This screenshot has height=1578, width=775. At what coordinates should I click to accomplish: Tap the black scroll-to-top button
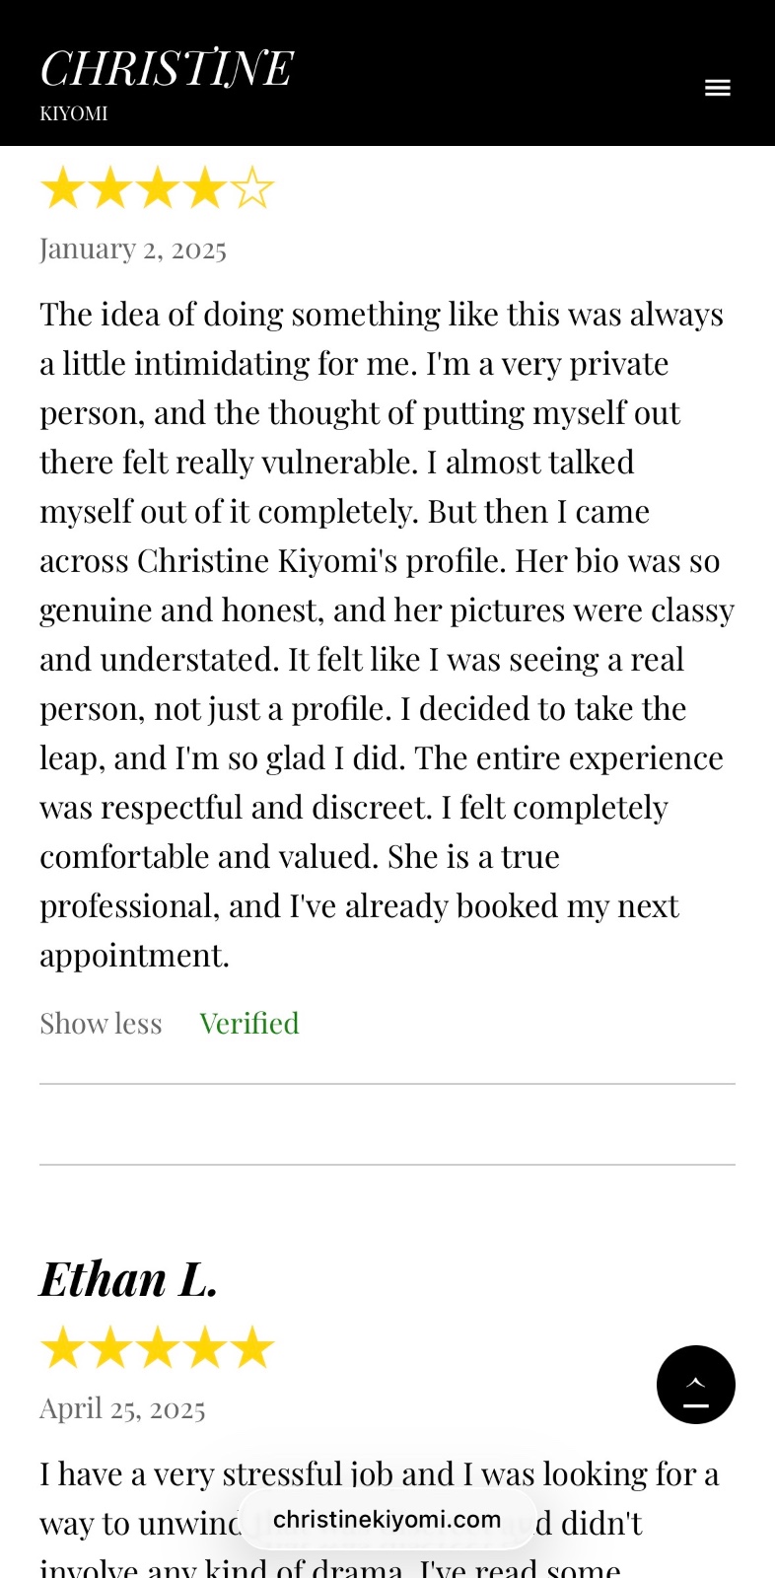tap(695, 1385)
